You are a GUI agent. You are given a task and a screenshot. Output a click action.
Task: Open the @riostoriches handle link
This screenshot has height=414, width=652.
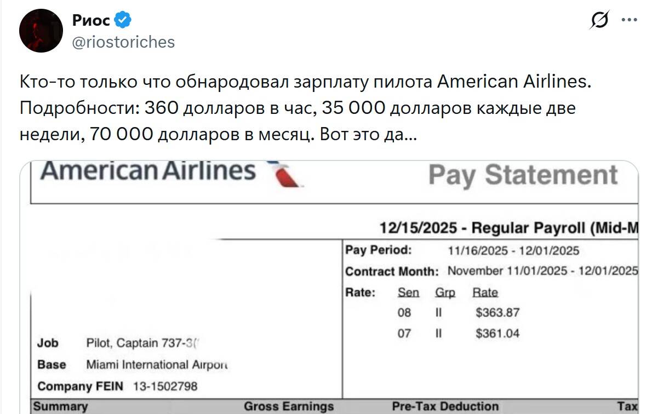(x=123, y=42)
